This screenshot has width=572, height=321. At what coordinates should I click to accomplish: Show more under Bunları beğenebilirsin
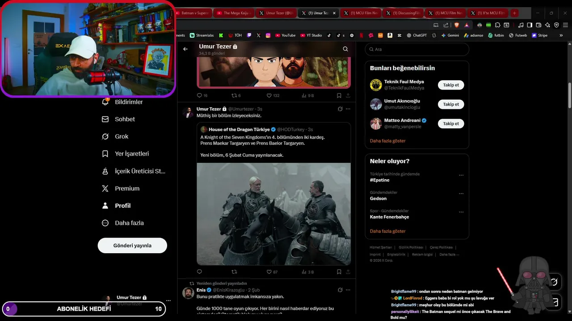point(387,141)
